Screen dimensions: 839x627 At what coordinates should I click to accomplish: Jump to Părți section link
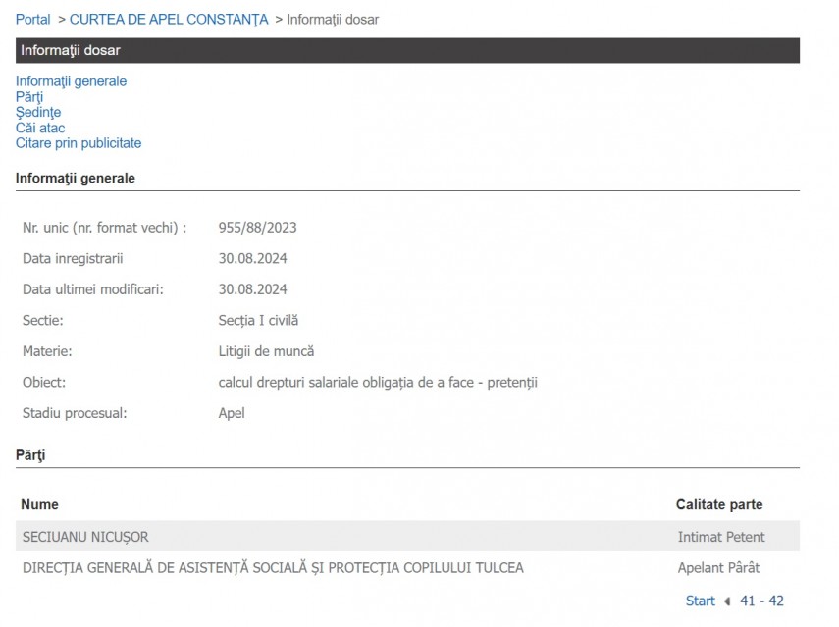click(x=29, y=97)
